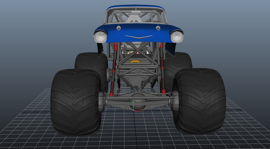Select the silver V emblem on the hood
Image resolution: width=270 pixels, height=149 pixels.
[139, 37]
